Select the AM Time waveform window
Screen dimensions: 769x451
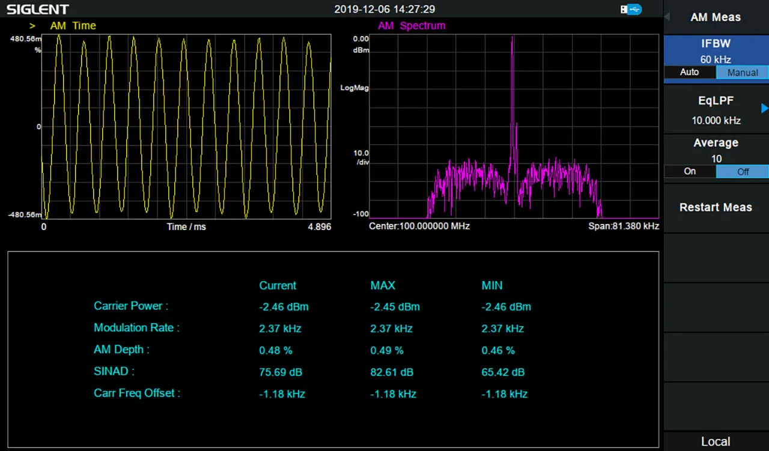[186, 126]
